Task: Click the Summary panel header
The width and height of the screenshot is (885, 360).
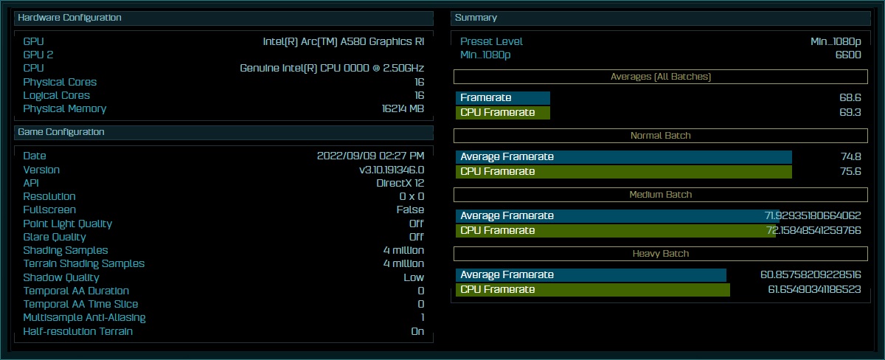Action: (x=661, y=18)
